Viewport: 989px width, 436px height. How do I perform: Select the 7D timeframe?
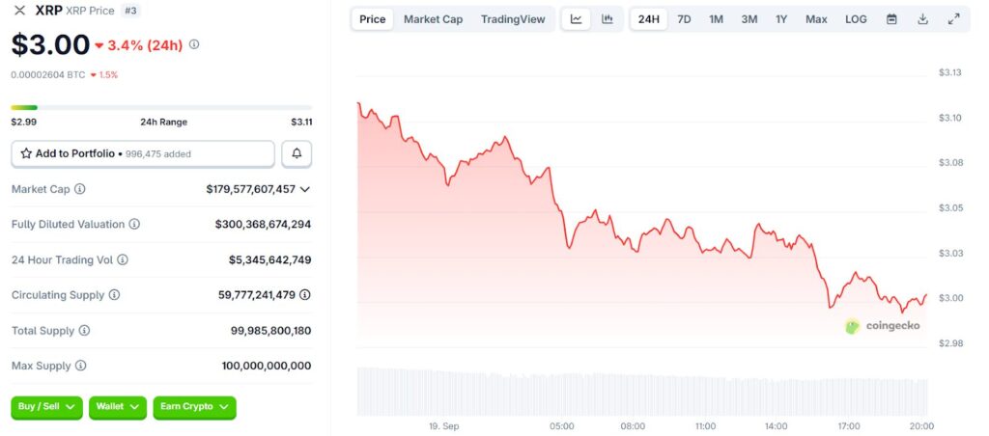(684, 19)
